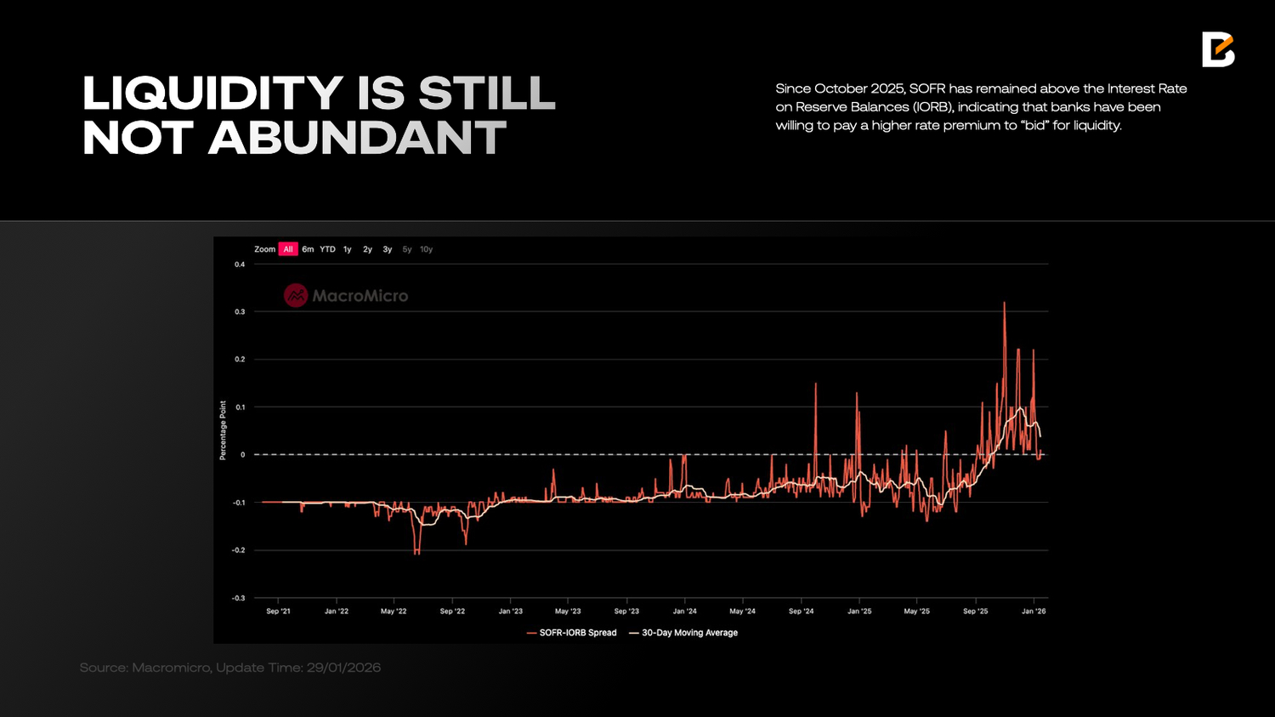Click the red MacroMicro circle icon
Screen dimensions: 1275x717
pos(295,296)
